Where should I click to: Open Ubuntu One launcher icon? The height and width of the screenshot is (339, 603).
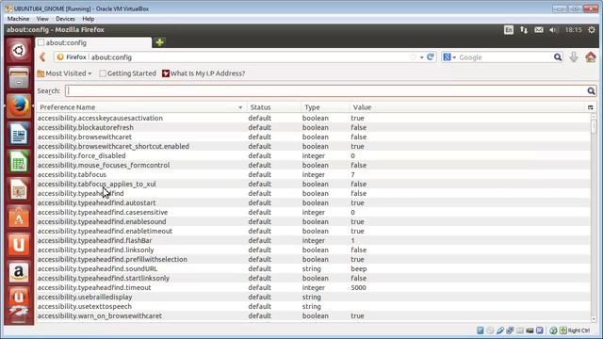point(19,245)
